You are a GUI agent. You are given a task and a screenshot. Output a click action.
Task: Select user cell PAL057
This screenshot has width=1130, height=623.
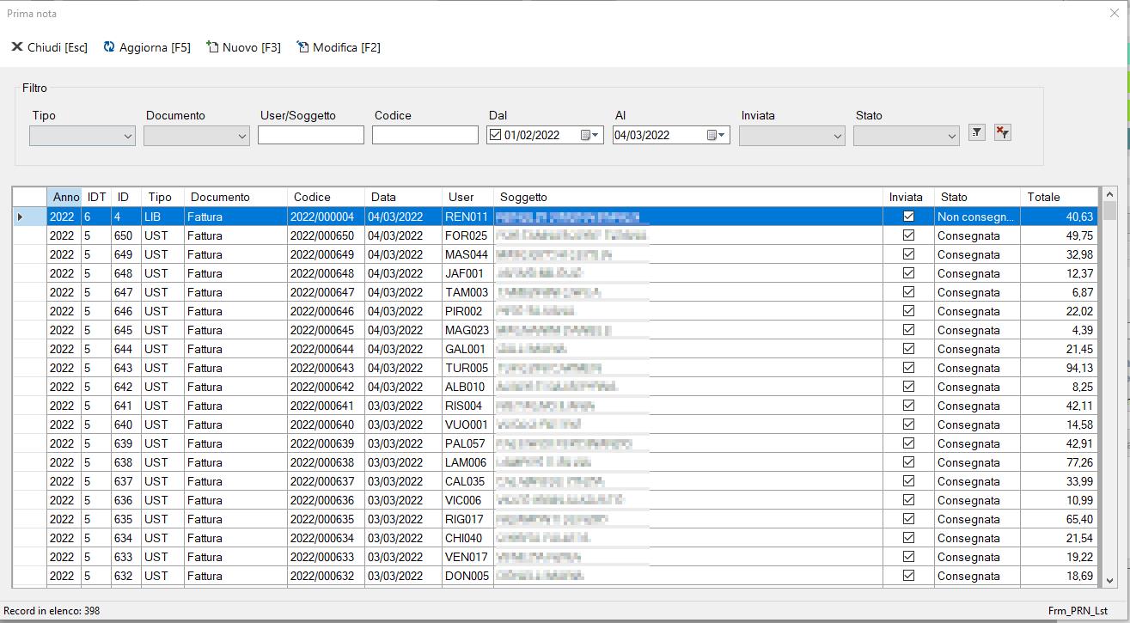click(467, 443)
